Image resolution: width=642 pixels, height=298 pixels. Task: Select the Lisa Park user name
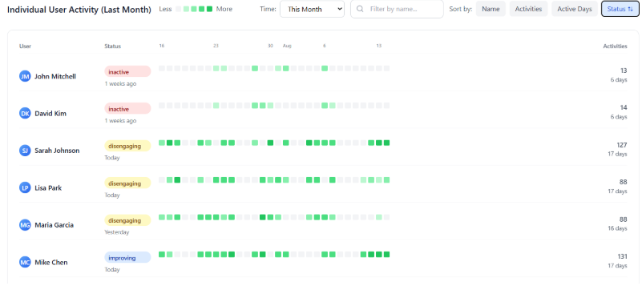(x=48, y=188)
